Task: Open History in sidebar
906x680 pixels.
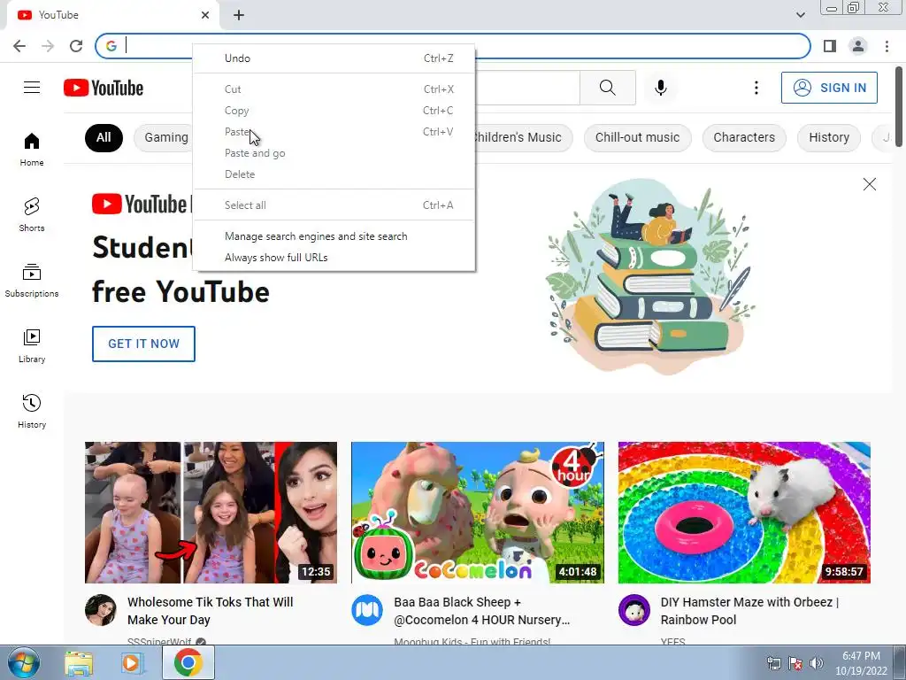Action: click(32, 411)
